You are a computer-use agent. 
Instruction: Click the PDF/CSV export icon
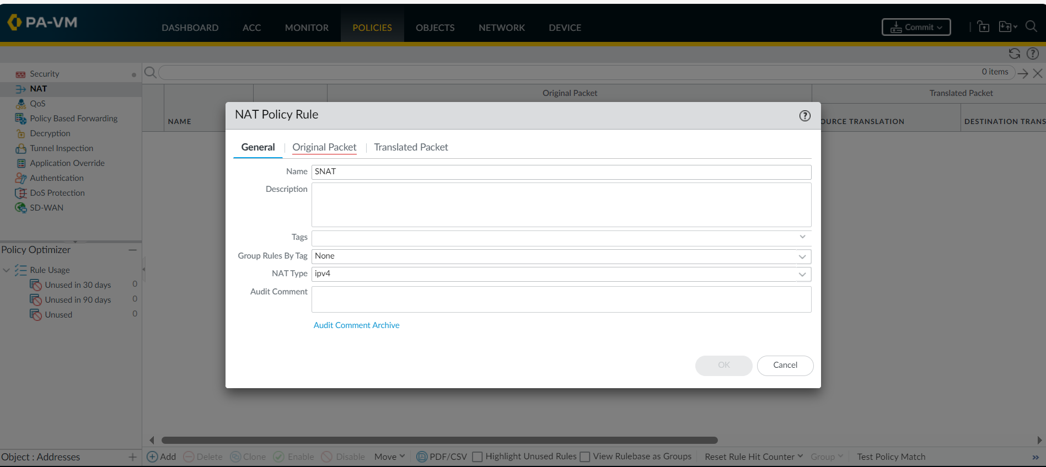pos(422,457)
